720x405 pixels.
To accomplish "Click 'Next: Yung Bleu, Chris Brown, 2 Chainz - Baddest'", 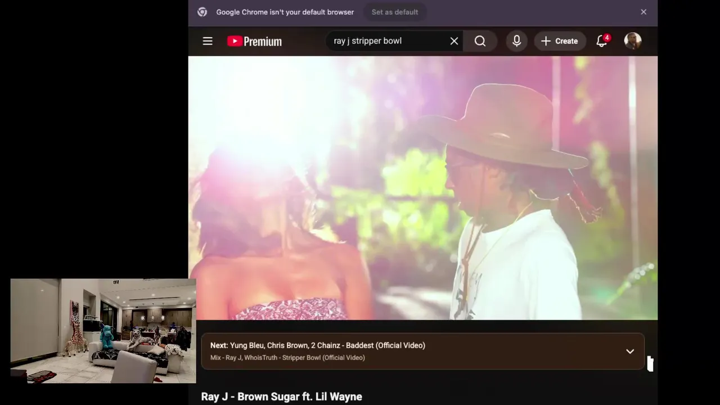I will [x=318, y=345].
